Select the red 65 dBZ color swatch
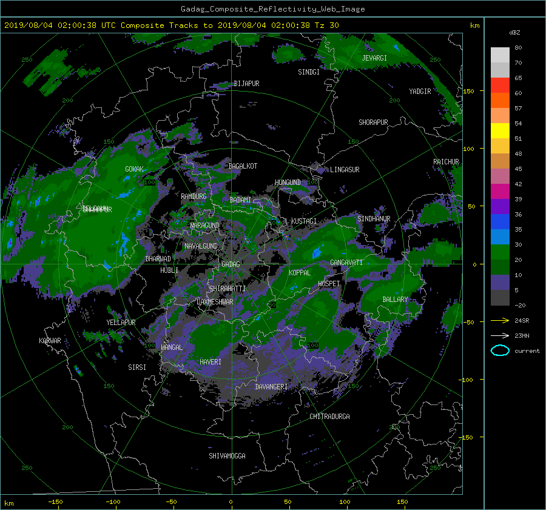 (500, 85)
